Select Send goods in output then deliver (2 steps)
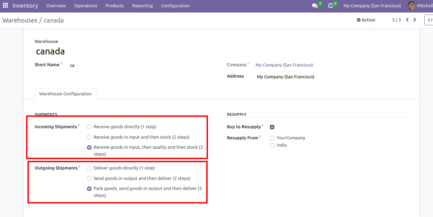The width and height of the screenshot is (433, 217). pos(89,179)
